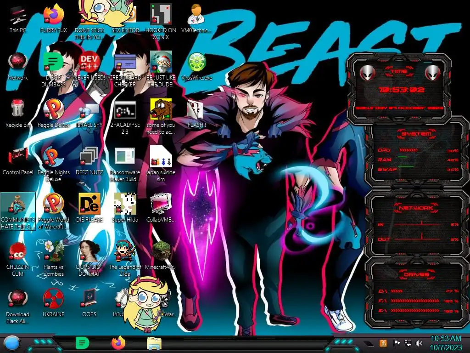Open CREDIT CARD CHECKER shortcut
Screen dimensions: 470x353
click(x=125, y=70)
